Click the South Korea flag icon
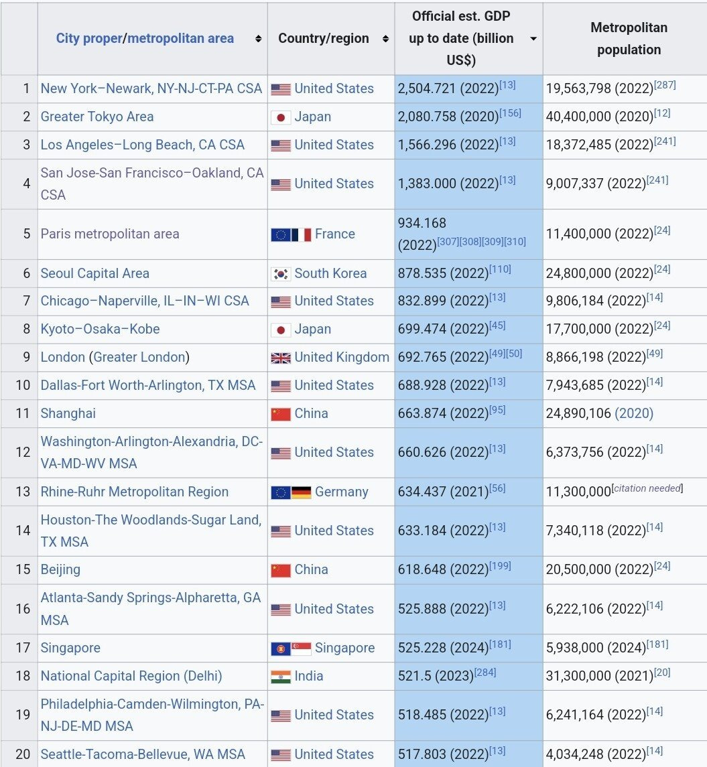This screenshot has width=707, height=767. (281, 274)
